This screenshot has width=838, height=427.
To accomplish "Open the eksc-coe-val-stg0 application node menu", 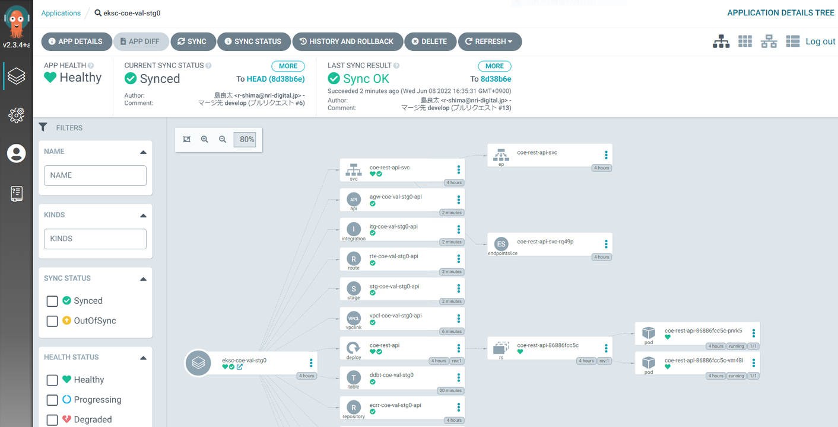I will coord(311,363).
